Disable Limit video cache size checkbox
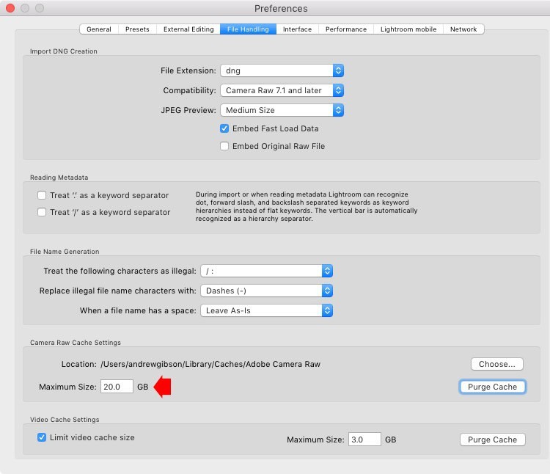Screen dimensions: 550x474 tap(42, 437)
